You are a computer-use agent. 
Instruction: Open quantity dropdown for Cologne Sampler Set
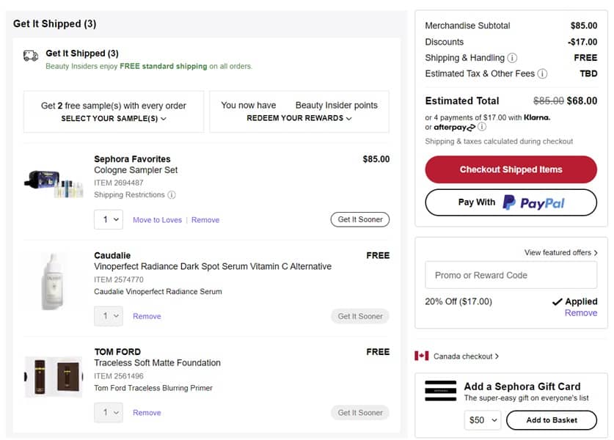pos(110,219)
